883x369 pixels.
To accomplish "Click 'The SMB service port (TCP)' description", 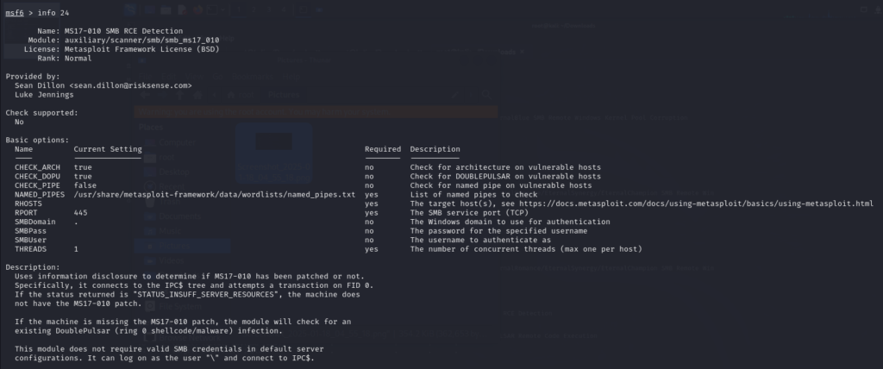I will click(469, 212).
